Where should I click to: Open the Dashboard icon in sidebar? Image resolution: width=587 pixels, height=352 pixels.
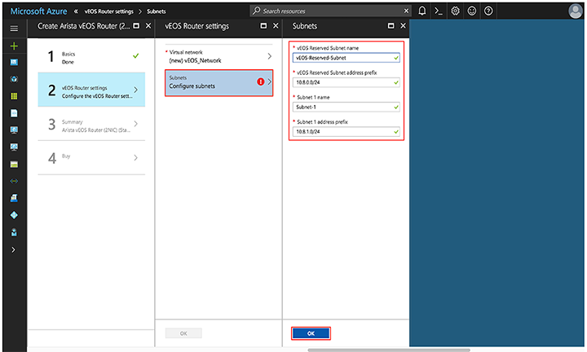(x=14, y=62)
